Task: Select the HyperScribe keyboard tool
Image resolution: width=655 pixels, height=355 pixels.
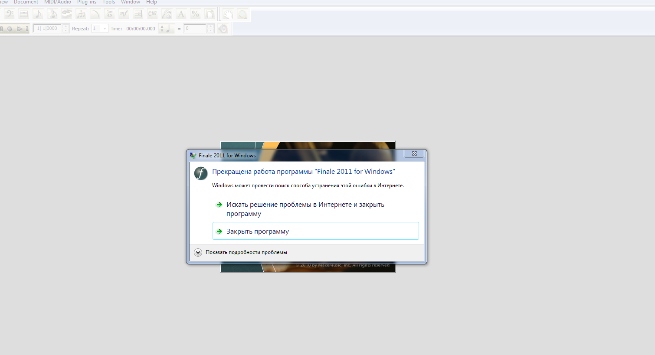Action: [66, 14]
